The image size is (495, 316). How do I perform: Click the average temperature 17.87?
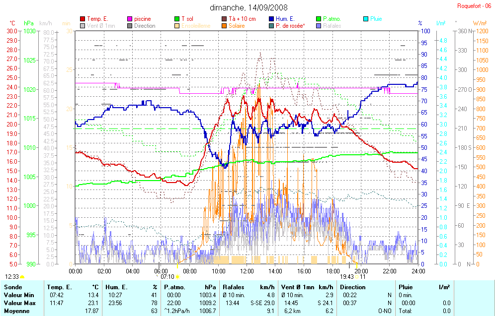tap(92, 311)
